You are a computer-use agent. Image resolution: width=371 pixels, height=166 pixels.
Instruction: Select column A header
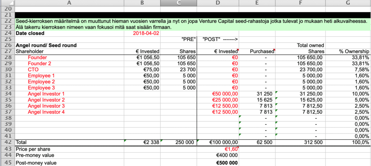[x=69, y=3]
